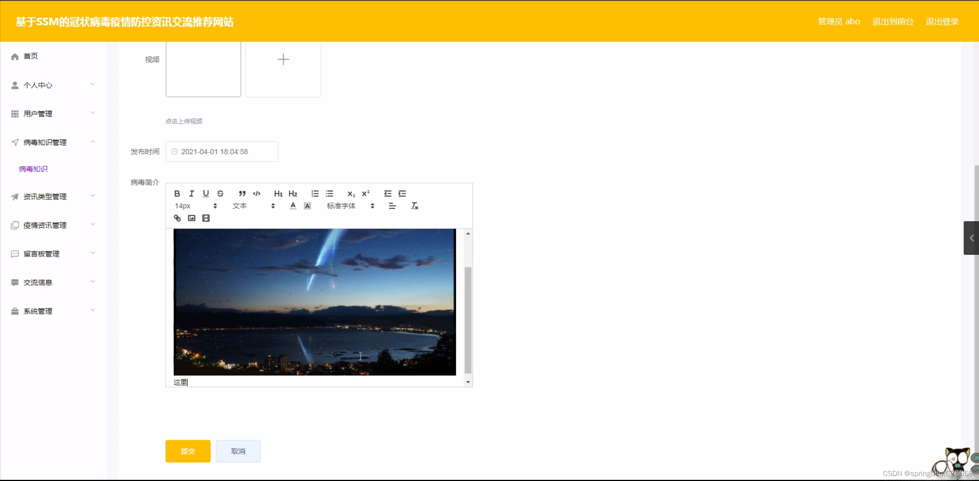
Task: Open the 病毒知识 submenu item
Action: click(x=33, y=169)
